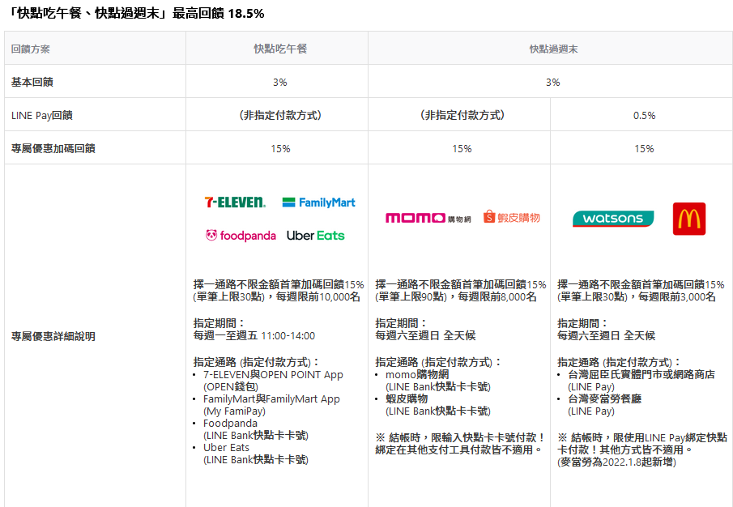Click the FamilyMart logo
This screenshot has height=507, width=733.
319,202
